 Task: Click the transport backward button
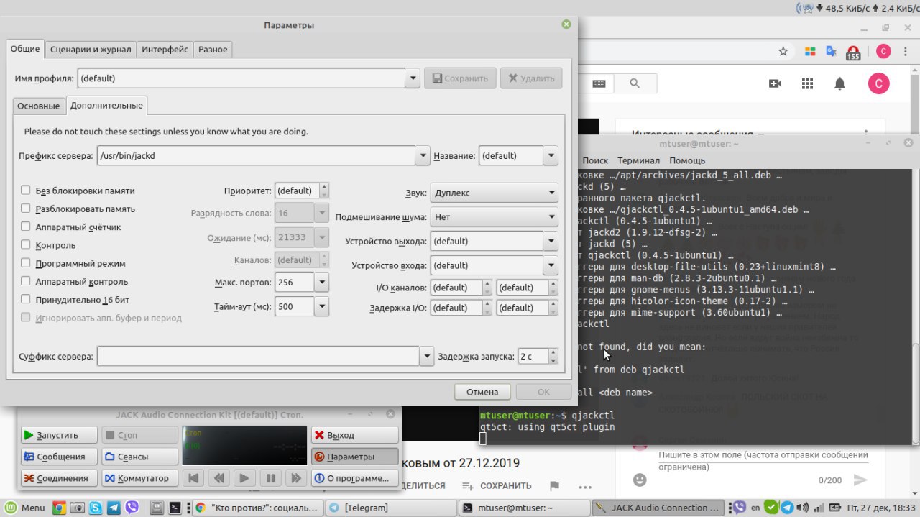[x=218, y=478]
